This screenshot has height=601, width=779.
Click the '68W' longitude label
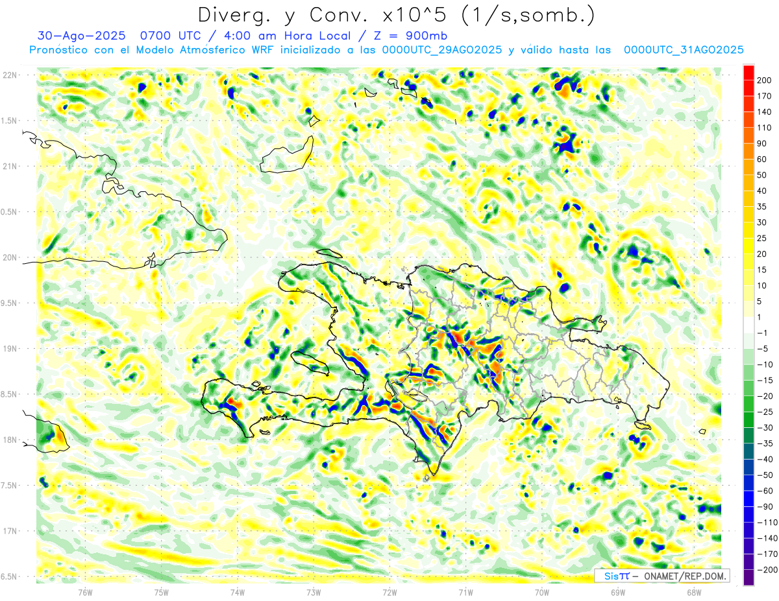click(694, 592)
